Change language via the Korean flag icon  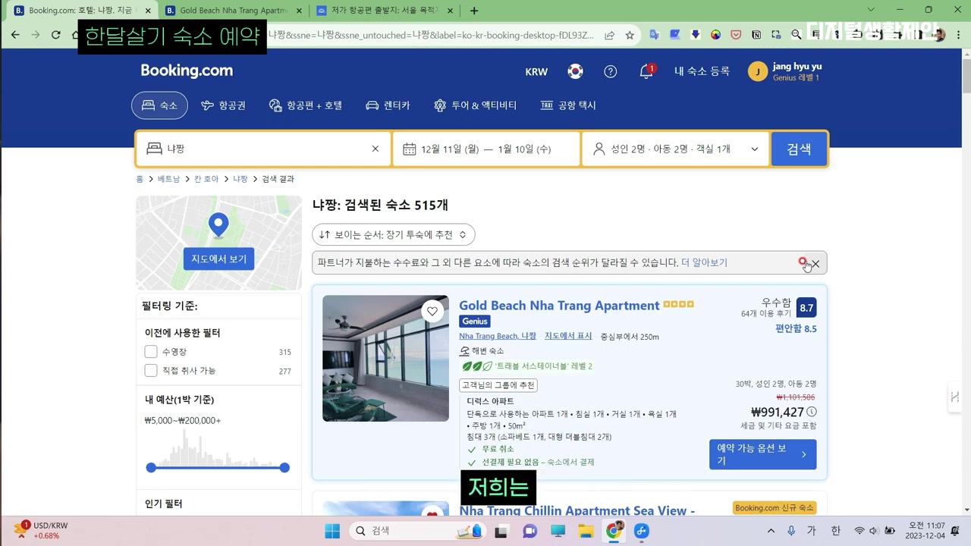(576, 71)
